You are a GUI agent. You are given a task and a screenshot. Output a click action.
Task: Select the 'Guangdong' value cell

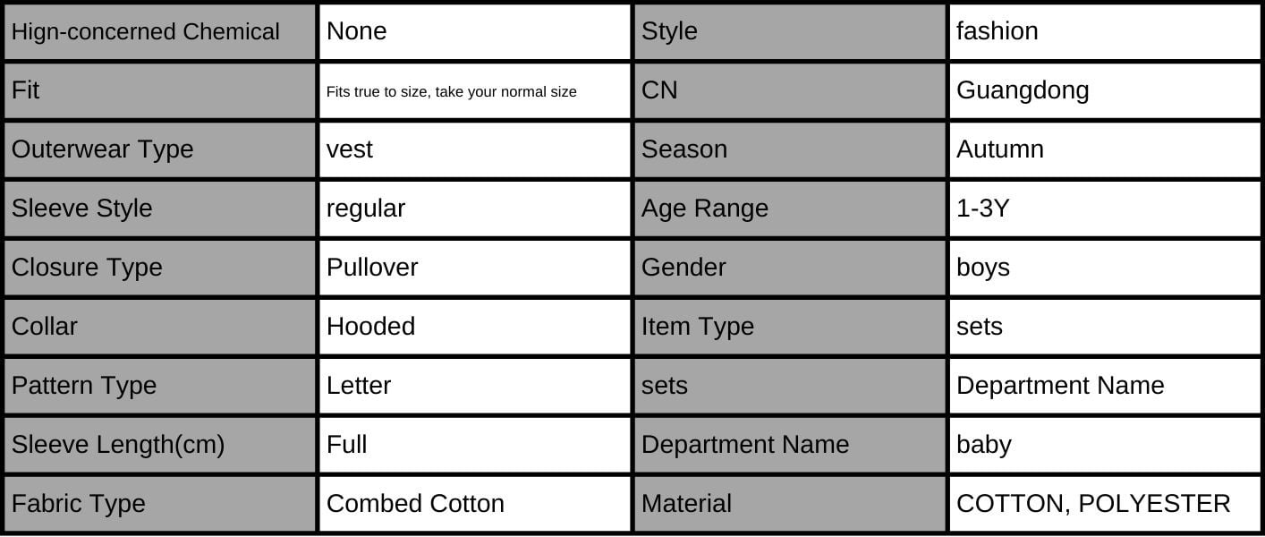[1023, 90]
